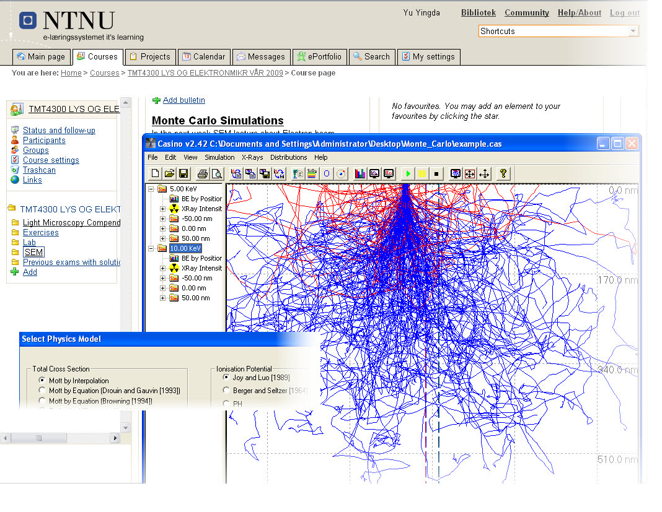Switch to the Messages tab

[262, 57]
